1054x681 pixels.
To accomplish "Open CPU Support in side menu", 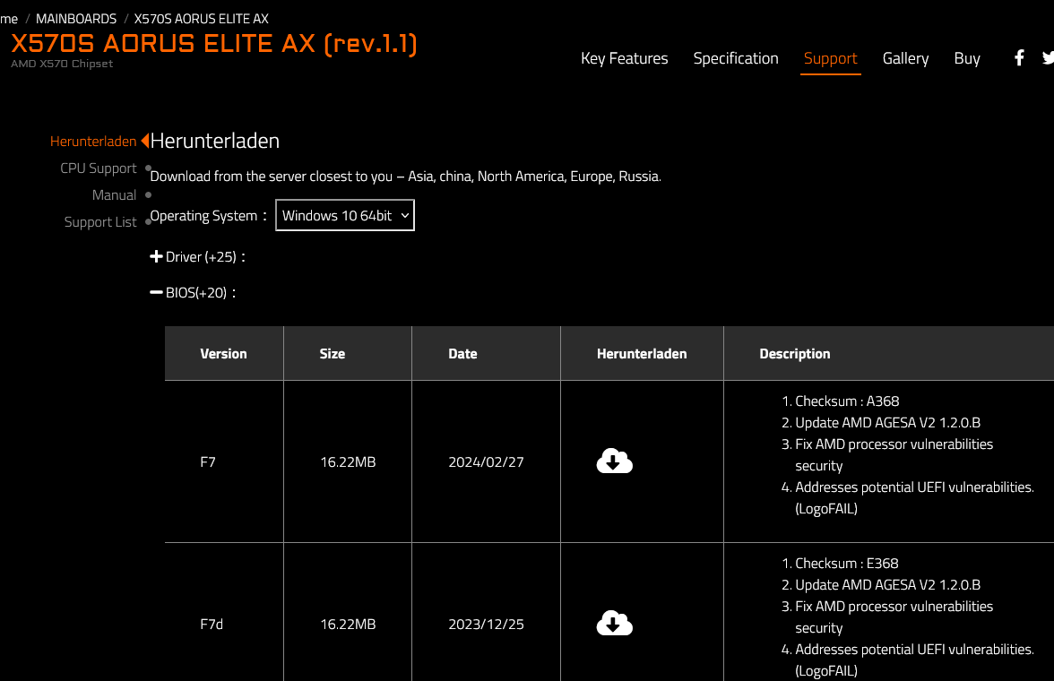I will [99, 168].
